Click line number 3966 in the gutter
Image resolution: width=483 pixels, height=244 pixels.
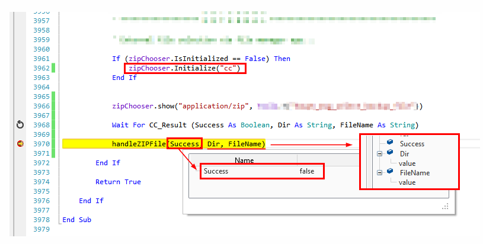[x=41, y=106]
